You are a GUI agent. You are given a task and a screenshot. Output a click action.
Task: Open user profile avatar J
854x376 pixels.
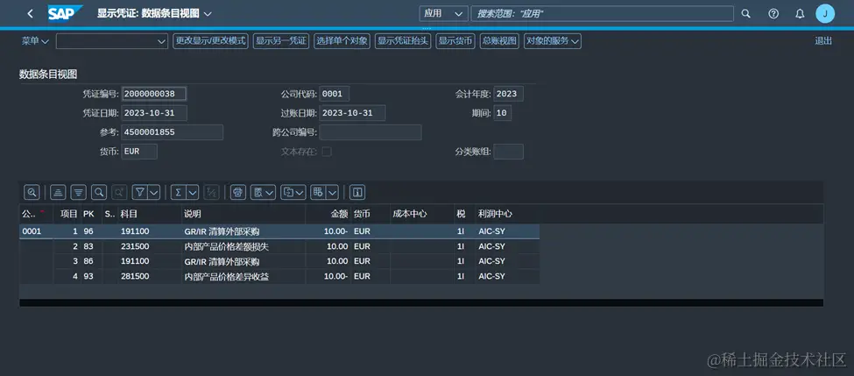(x=825, y=14)
